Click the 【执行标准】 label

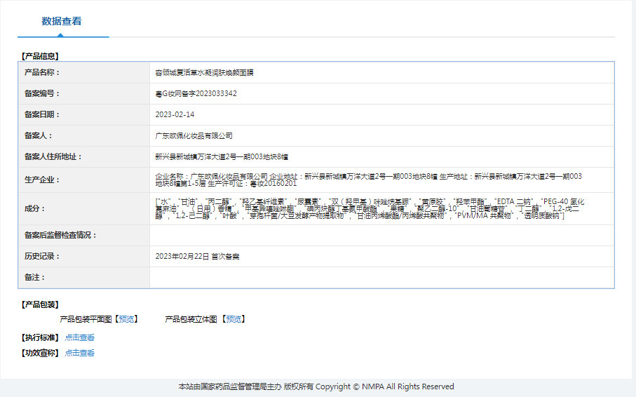[x=40, y=337]
